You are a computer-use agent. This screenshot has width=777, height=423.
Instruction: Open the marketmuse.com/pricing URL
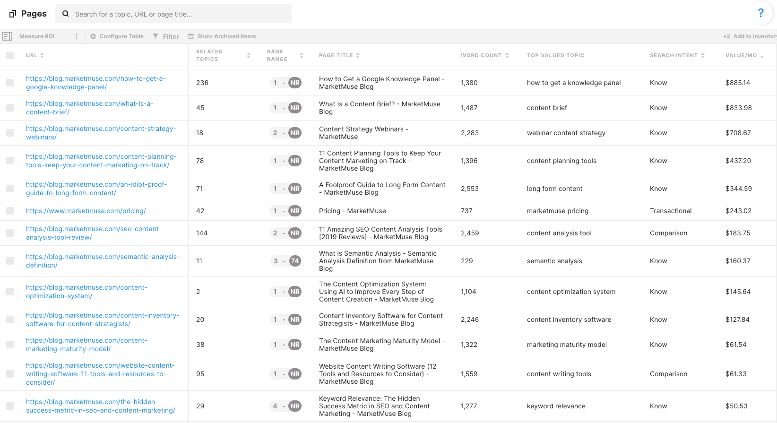(86, 211)
